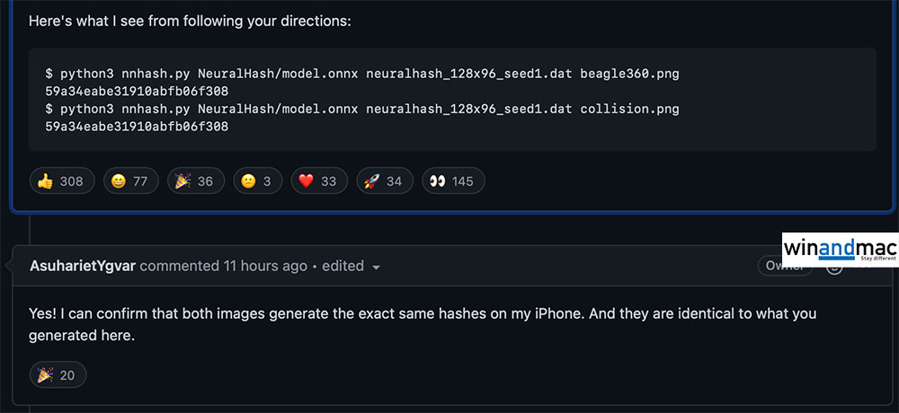Click the hash output under the beagle360.png command
Viewport: 899px width, 413px height.
click(x=136, y=92)
